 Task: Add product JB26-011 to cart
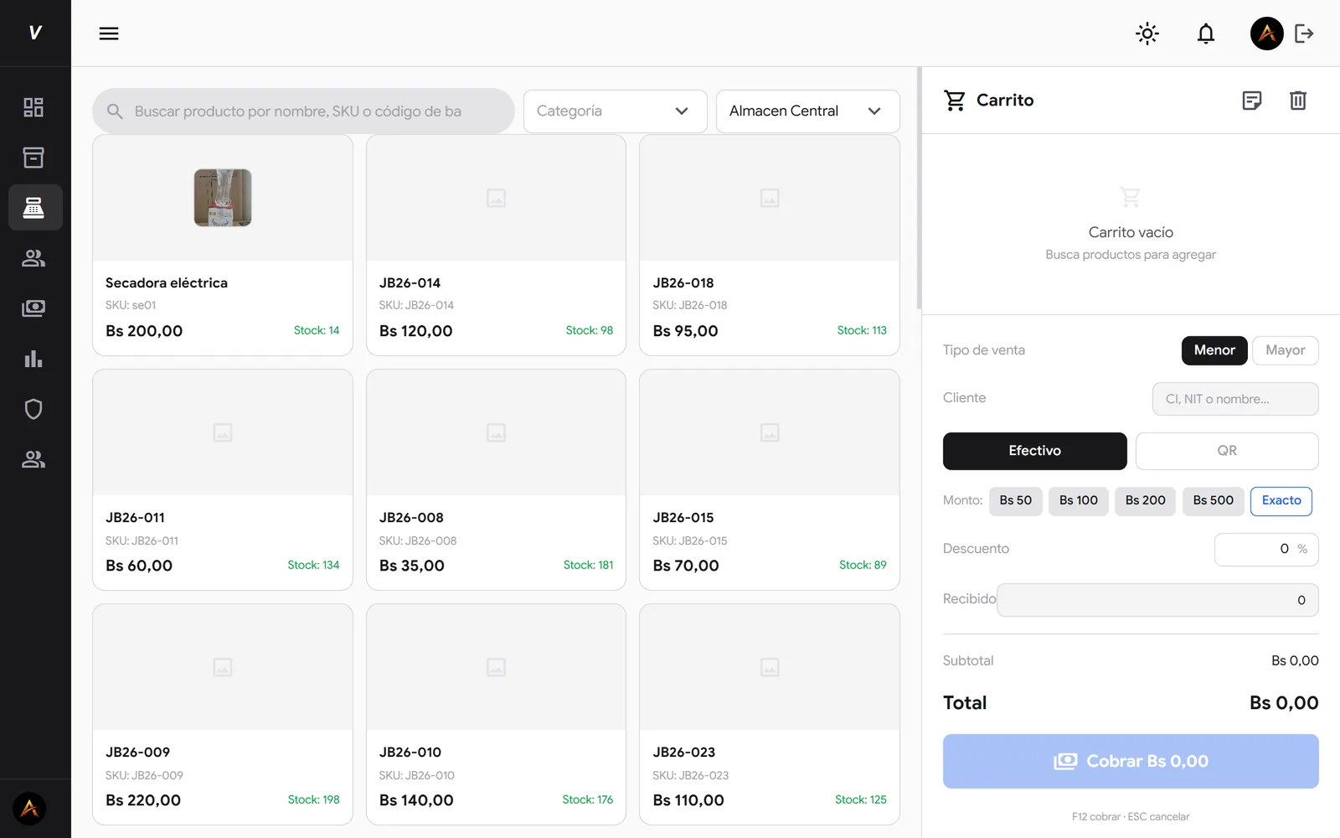(223, 480)
